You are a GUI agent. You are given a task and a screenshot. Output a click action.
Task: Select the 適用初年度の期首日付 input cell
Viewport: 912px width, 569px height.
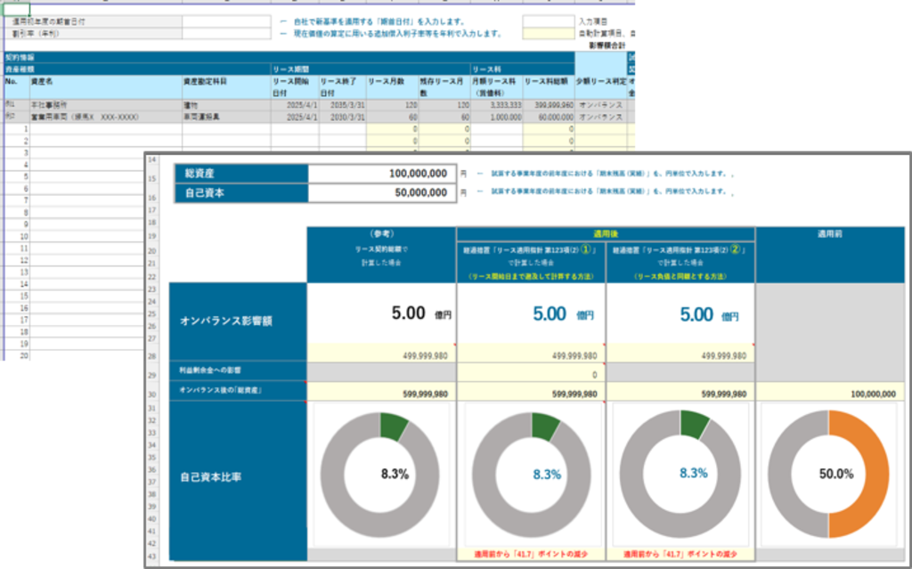pyautogui.click(x=226, y=20)
